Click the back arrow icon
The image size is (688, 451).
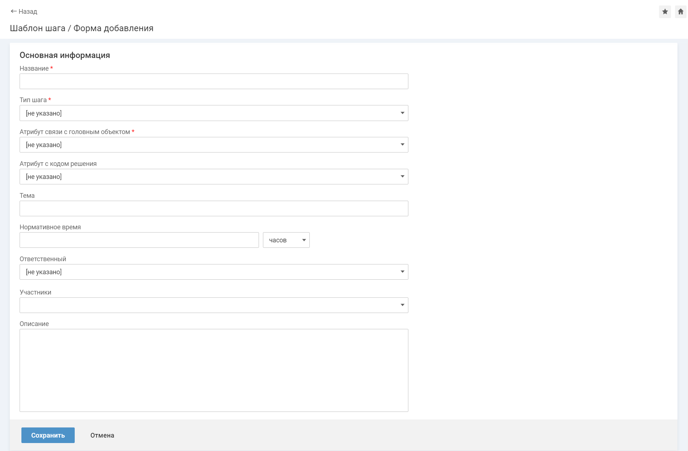(13, 12)
